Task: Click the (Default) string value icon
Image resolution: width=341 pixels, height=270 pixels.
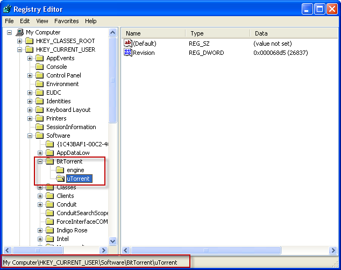Action: (128, 43)
